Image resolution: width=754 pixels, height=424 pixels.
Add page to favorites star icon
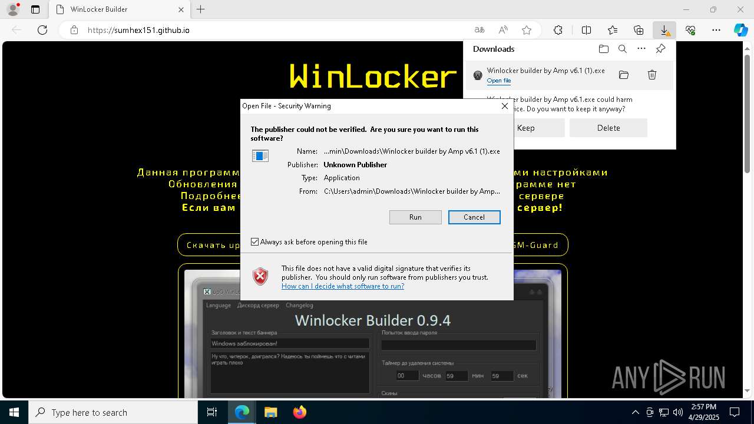pyautogui.click(x=527, y=30)
